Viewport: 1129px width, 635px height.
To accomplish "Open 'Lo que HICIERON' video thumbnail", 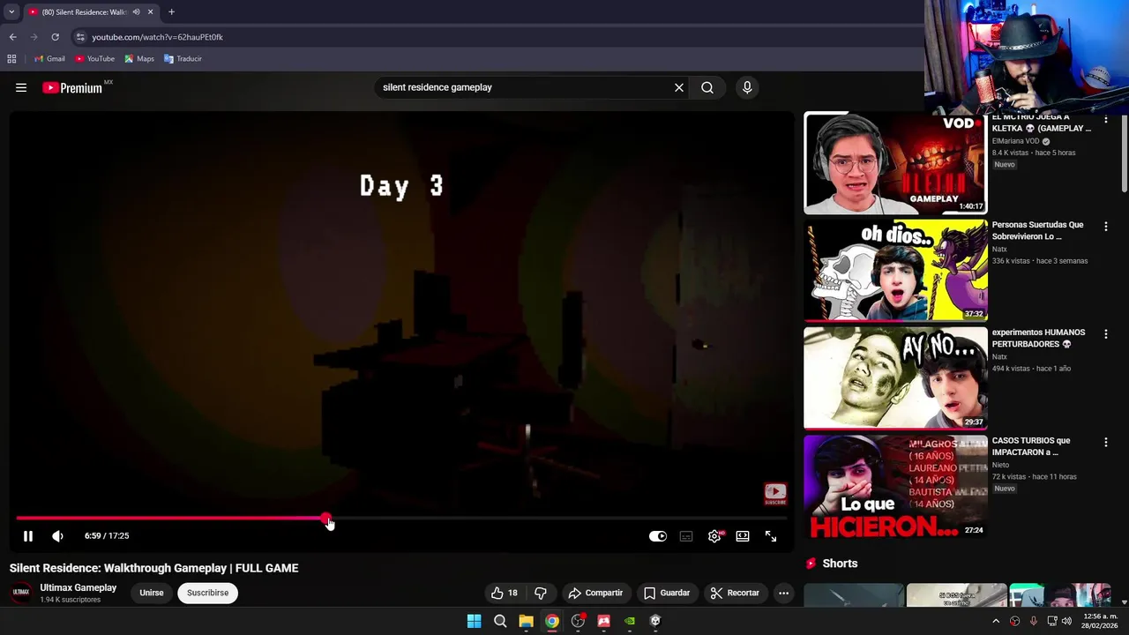I will (895, 486).
